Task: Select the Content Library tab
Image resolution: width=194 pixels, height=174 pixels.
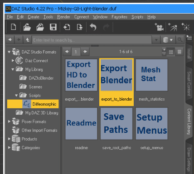Action: click(189, 121)
